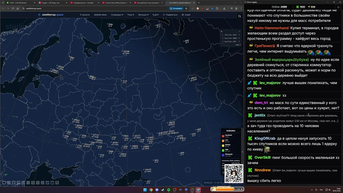343x193 pixels.
Task: Expand the Функции dropdown menu
Action: tap(144, 15)
